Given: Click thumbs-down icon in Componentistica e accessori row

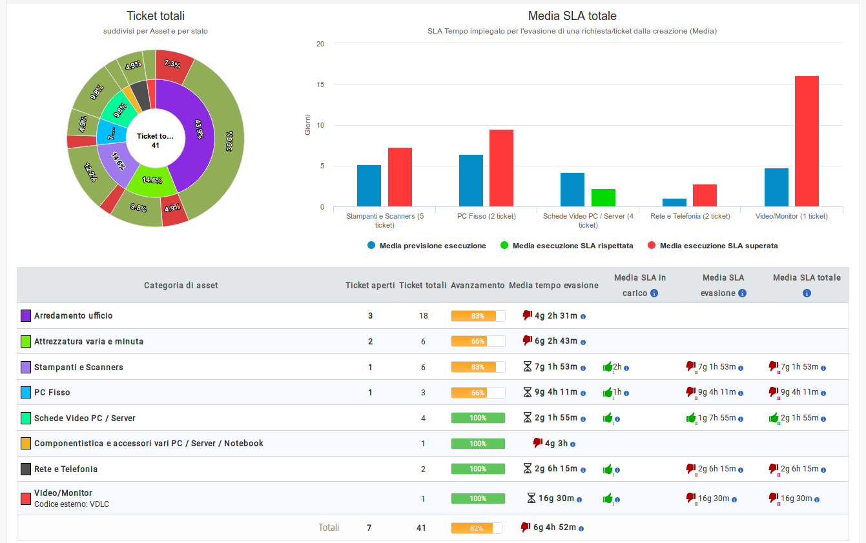Looking at the screenshot, I should coord(537,443).
